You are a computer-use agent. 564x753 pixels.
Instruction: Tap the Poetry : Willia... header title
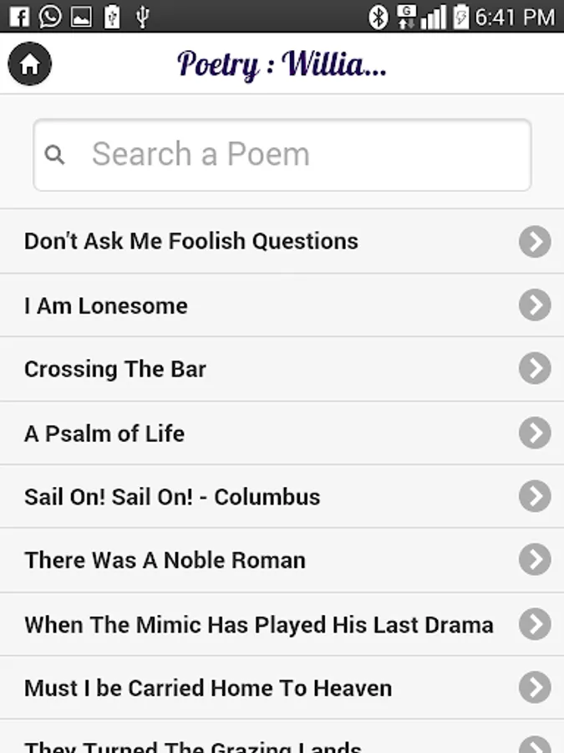click(282, 64)
